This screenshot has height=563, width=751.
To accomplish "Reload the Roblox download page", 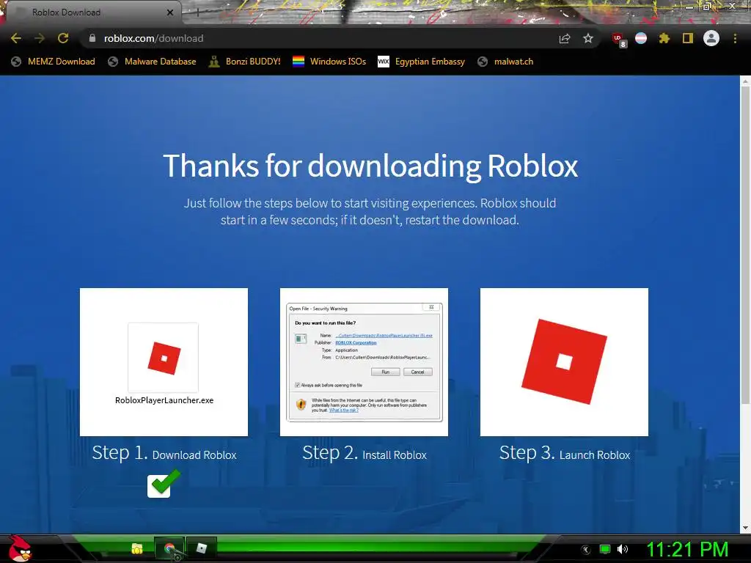I will [63, 38].
